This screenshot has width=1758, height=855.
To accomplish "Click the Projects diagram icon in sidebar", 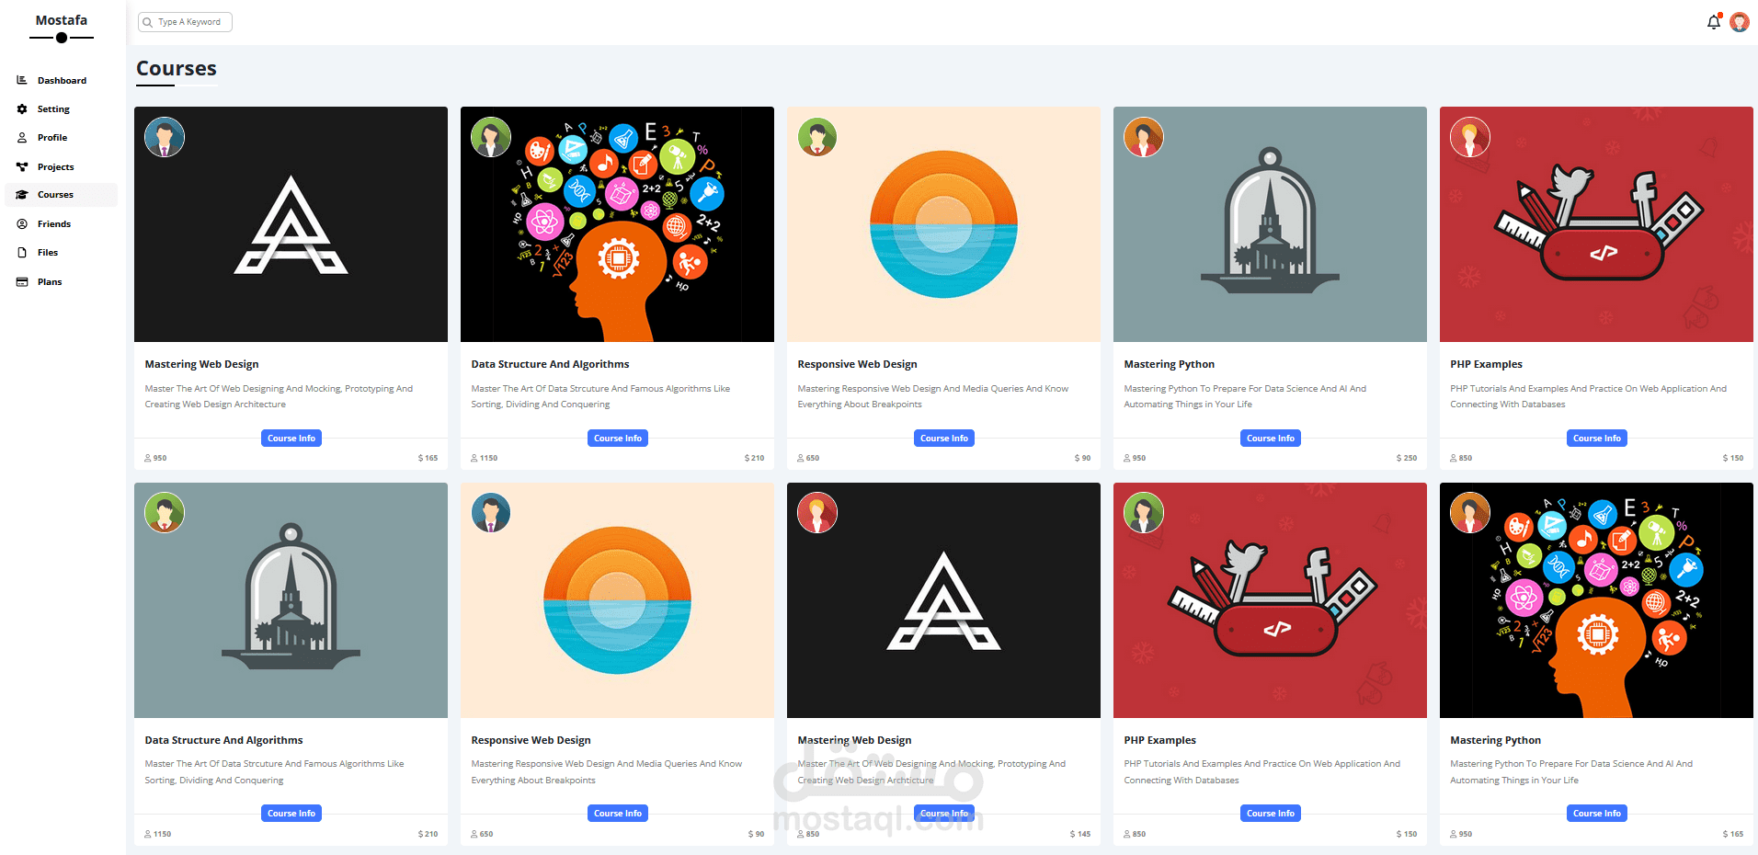I will pyautogui.click(x=22, y=167).
